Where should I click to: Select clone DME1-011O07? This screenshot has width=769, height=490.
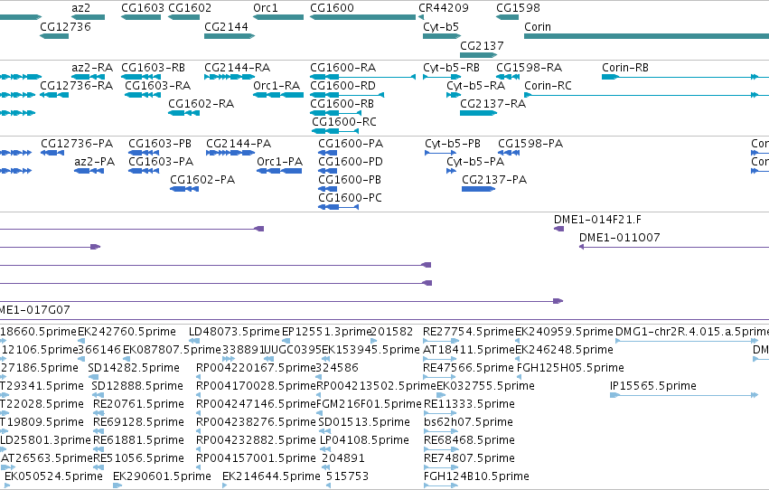pos(674,247)
